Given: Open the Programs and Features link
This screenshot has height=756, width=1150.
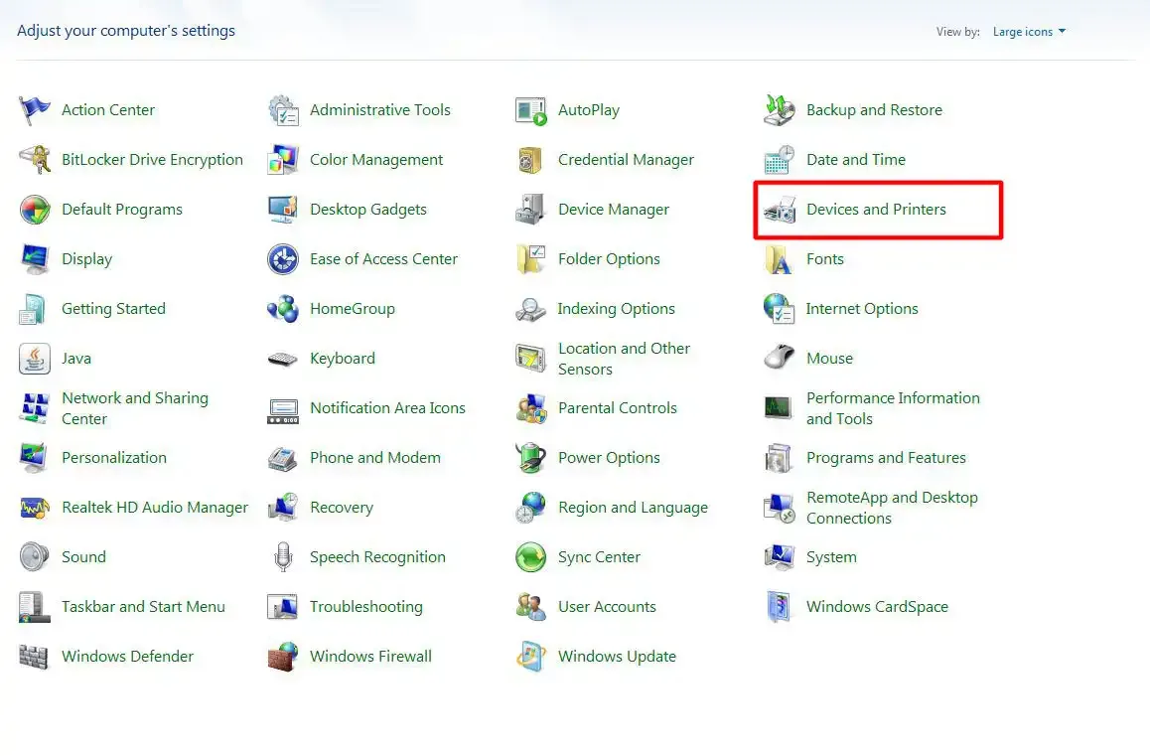Looking at the screenshot, I should click(x=886, y=458).
